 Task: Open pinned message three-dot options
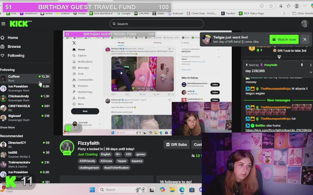tap(311, 65)
